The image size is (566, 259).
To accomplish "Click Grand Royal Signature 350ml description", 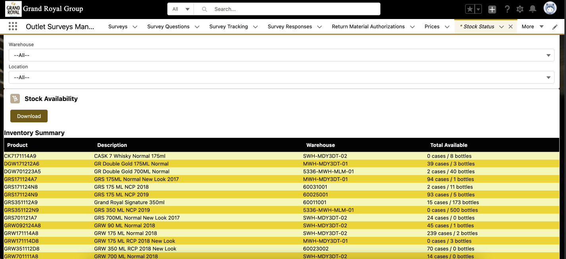I will click(x=129, y=202).
